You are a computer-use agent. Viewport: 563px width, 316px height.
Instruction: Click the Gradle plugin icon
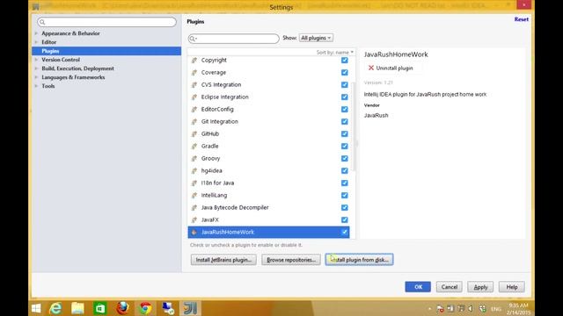click(194, 147)
